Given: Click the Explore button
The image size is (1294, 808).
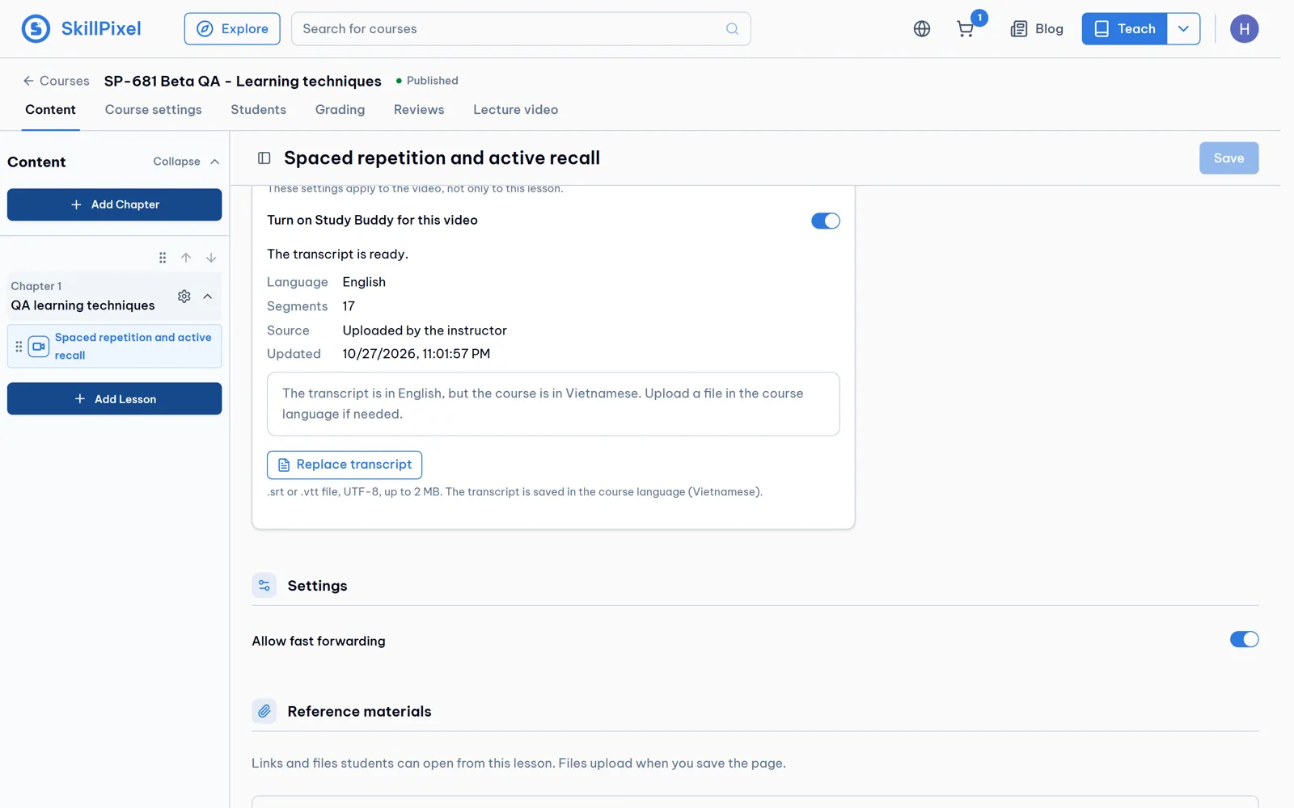Looking at the screenshot, I should 232,29.
